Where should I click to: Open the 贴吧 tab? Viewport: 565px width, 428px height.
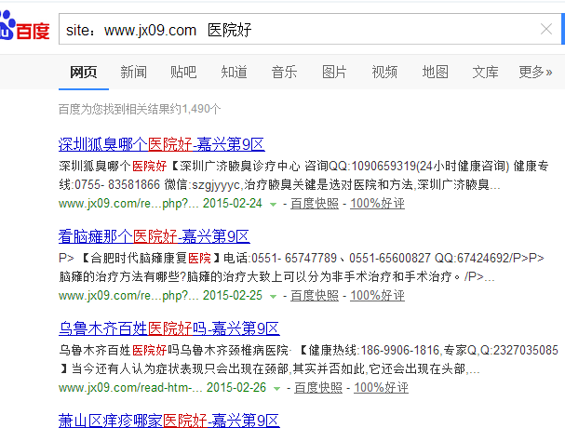pos(183,72)
